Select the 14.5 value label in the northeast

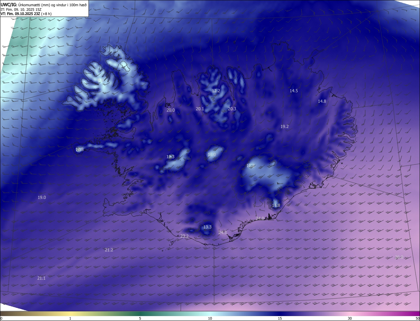tap(294, 91)
